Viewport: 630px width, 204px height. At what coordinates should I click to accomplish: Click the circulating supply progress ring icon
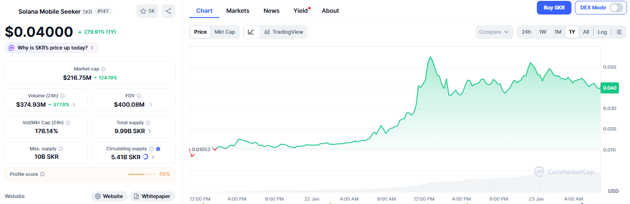[x=145, y=157]
